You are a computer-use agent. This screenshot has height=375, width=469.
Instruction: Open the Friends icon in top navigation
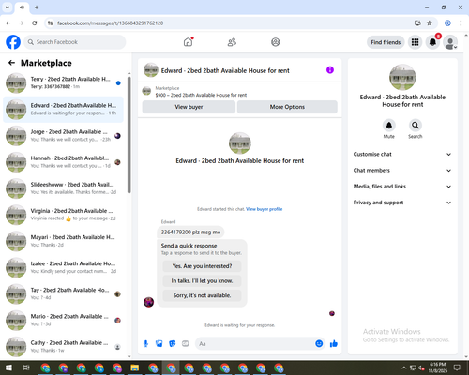232,42
